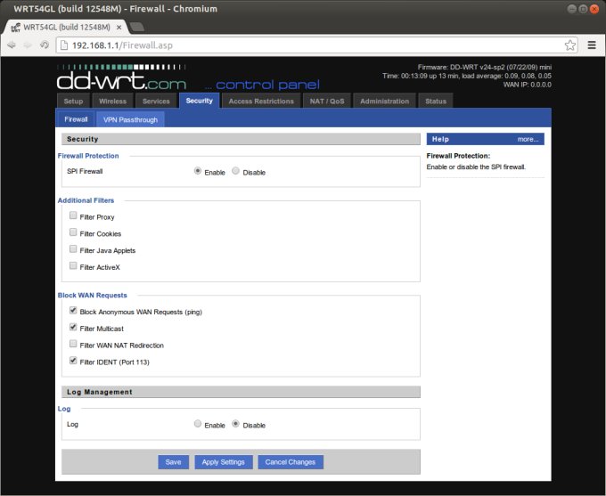Select the Security tab

[200, 101]
